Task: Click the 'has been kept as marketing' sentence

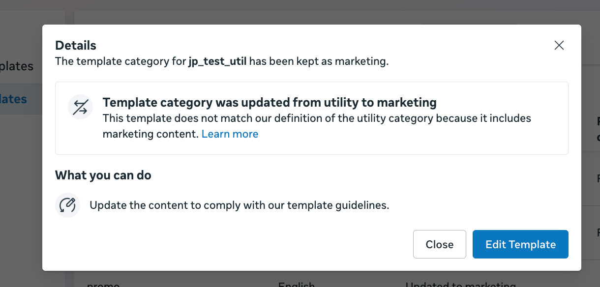Action: coord(319,61)
